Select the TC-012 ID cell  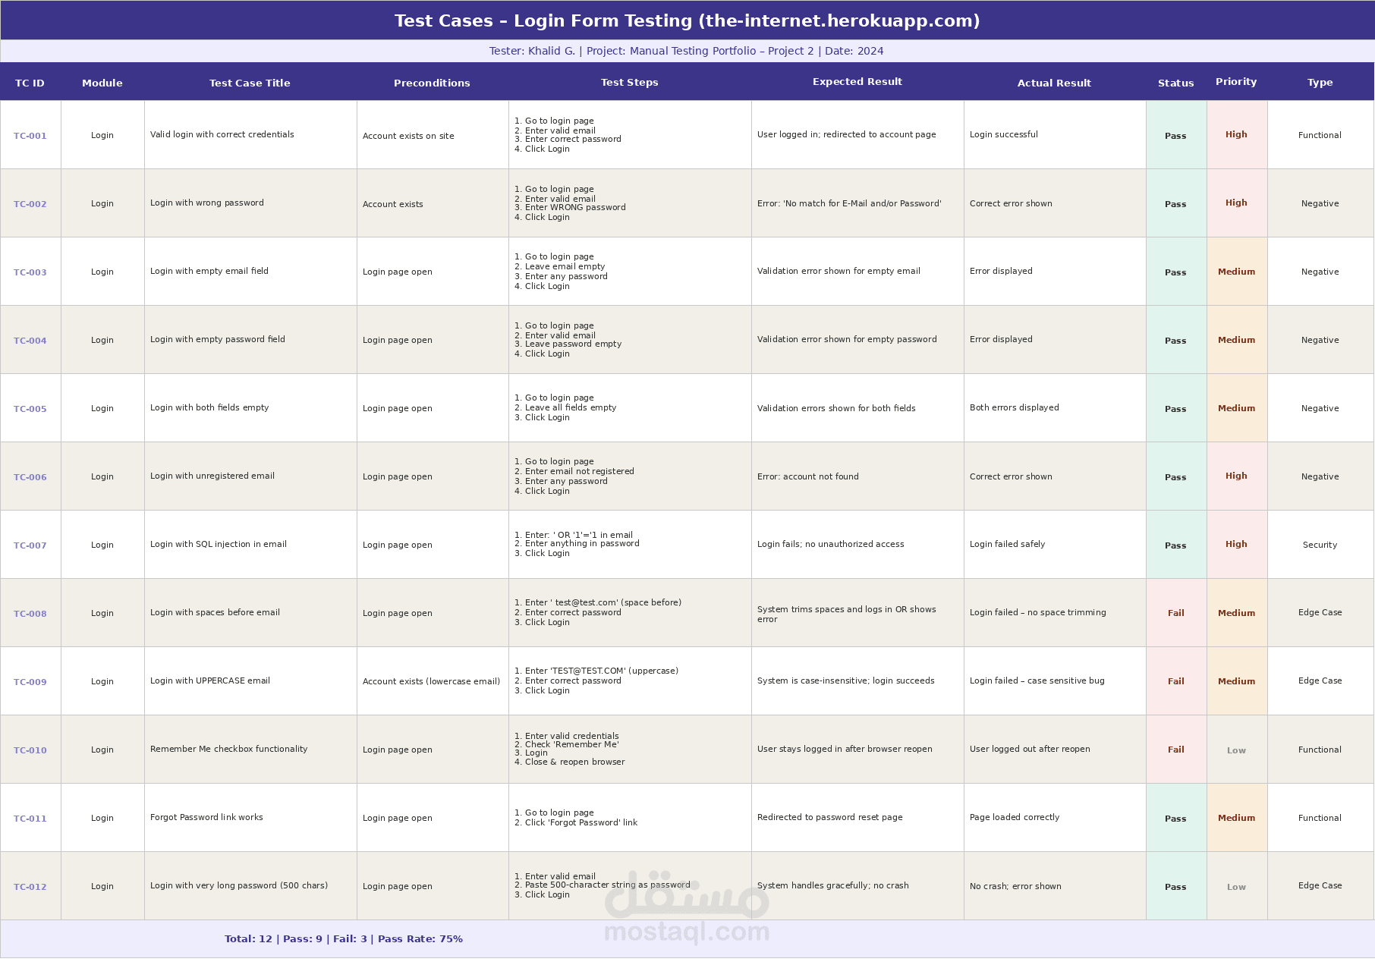tap(30, 886)
